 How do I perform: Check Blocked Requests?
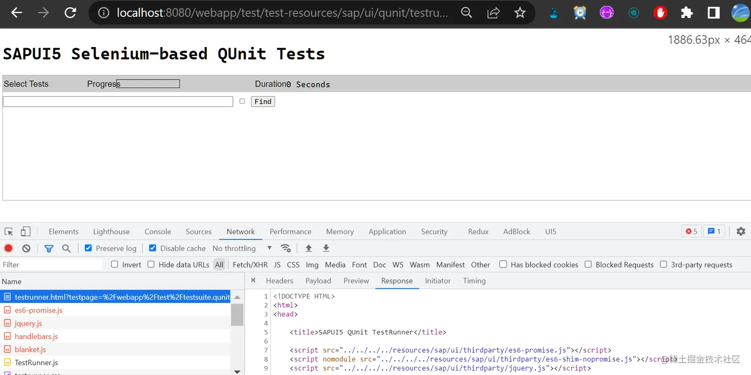point(588,264)
